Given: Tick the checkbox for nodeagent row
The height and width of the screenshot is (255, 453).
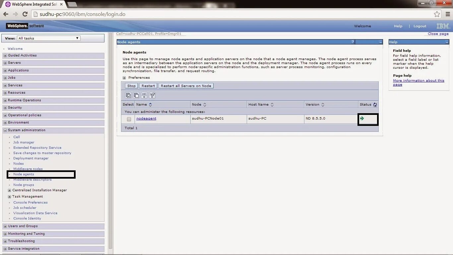Looking at the screenshot, I should [x=129, y=119].
